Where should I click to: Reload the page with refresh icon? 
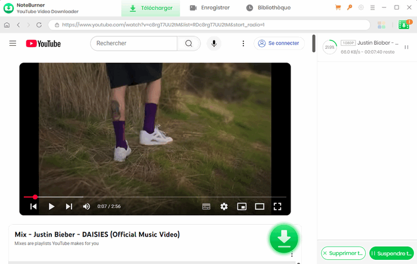pos(39,25)
